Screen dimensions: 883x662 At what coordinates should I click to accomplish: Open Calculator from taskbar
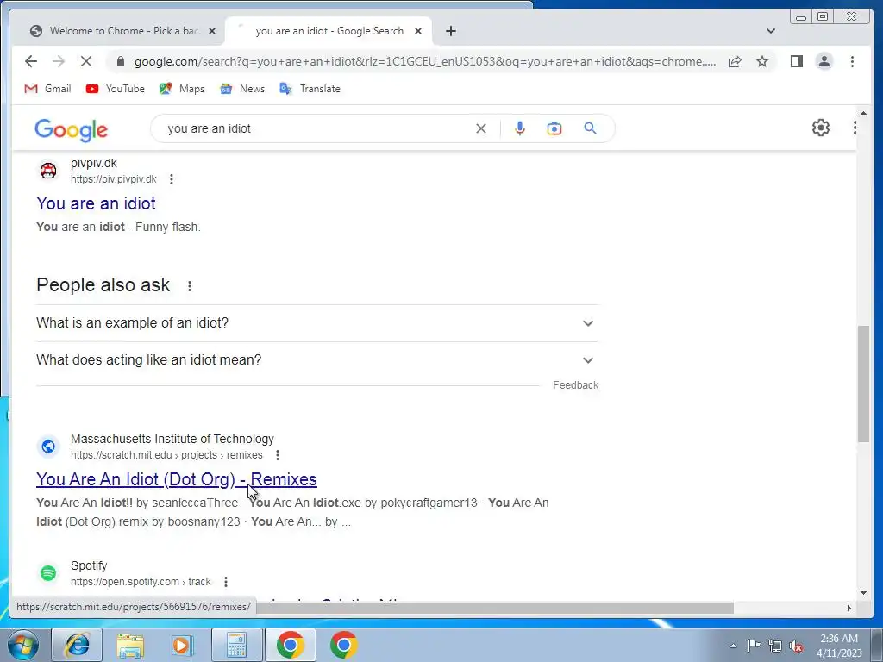pos(236,645)
